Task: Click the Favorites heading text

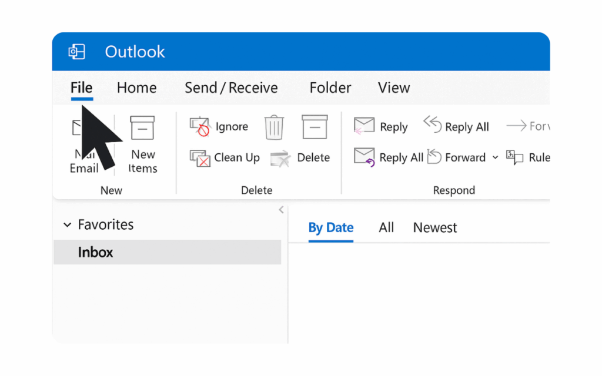Action: [x=106, y=224]
